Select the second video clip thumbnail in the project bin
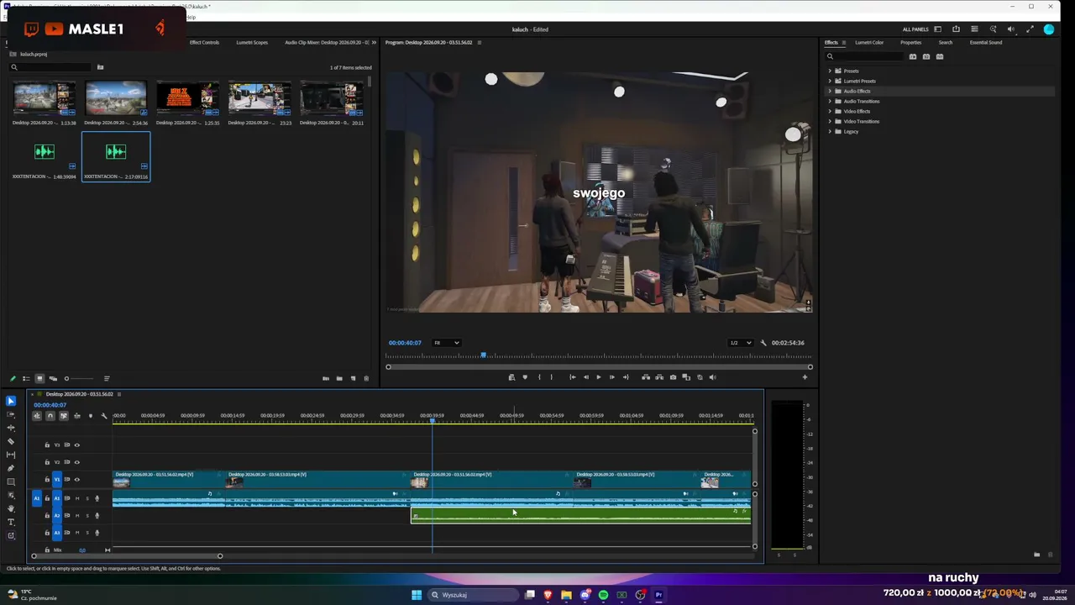Viewport: 1075px width, 605px height. click(116, 99)
